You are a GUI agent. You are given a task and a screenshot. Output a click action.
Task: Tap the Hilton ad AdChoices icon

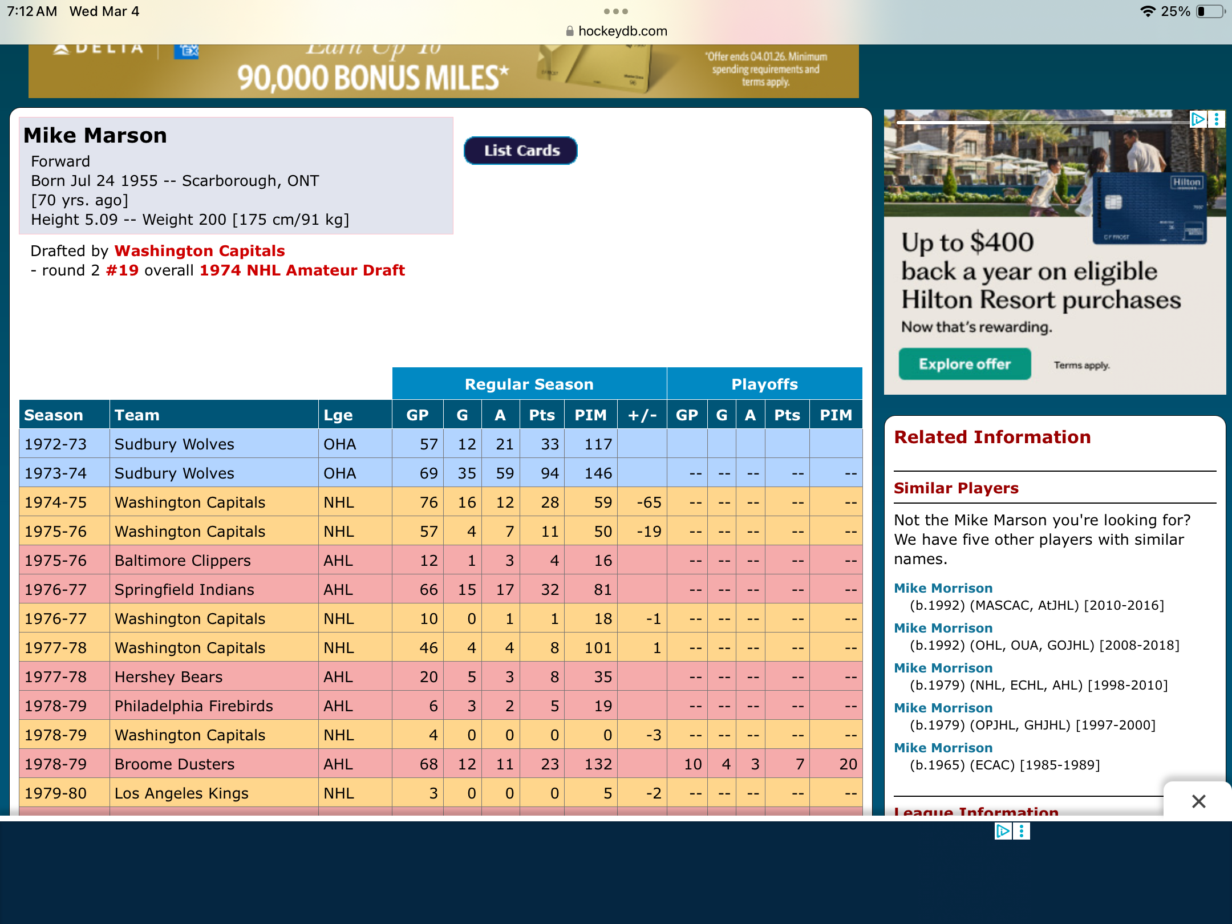pyautogui.click(x=1197, y=119)
